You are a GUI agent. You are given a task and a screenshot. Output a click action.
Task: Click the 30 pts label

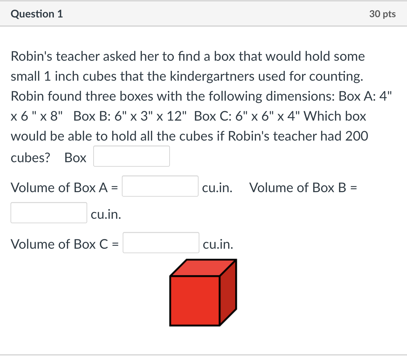382,13
